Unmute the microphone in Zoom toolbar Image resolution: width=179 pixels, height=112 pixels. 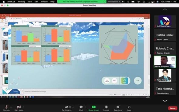pyautogui.click(x=6, y=108)
